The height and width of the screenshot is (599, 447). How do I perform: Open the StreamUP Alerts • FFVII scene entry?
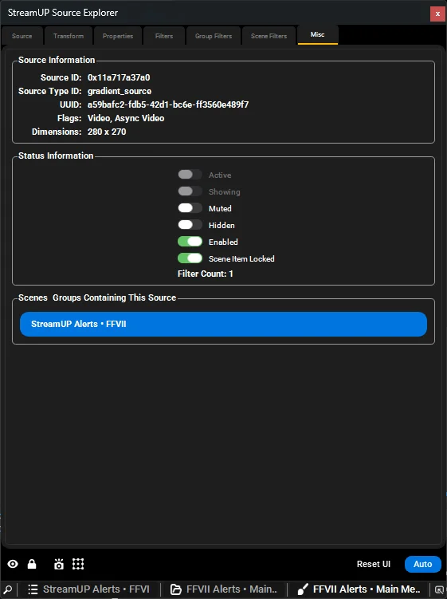[x=223, y=324]
